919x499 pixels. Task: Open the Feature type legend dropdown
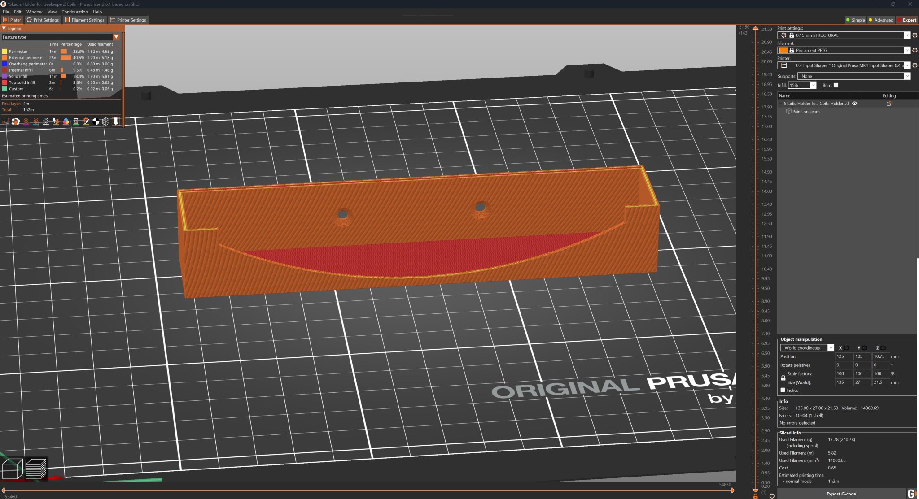click(x=116, y=37)
